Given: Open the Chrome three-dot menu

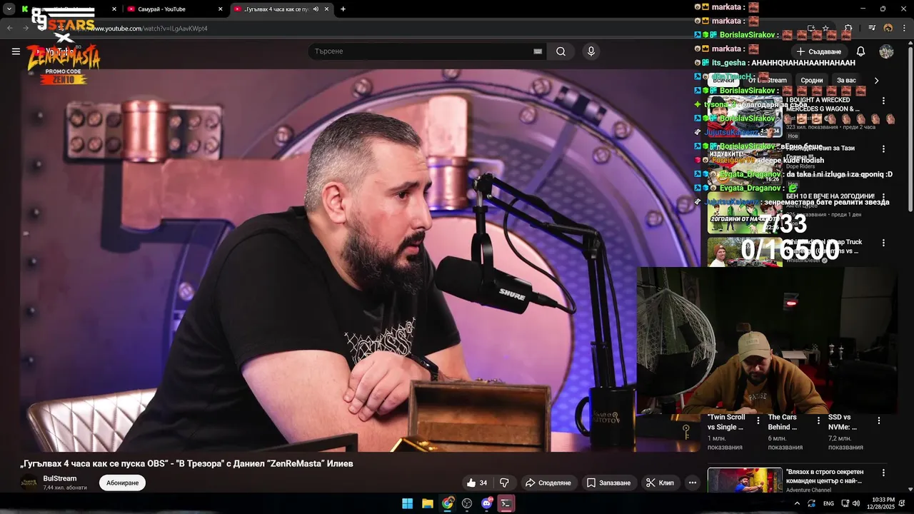Looking at the screenshot, I should (904, 28).
